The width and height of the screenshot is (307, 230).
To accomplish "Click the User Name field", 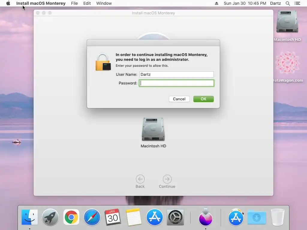I will coord(176,74).
